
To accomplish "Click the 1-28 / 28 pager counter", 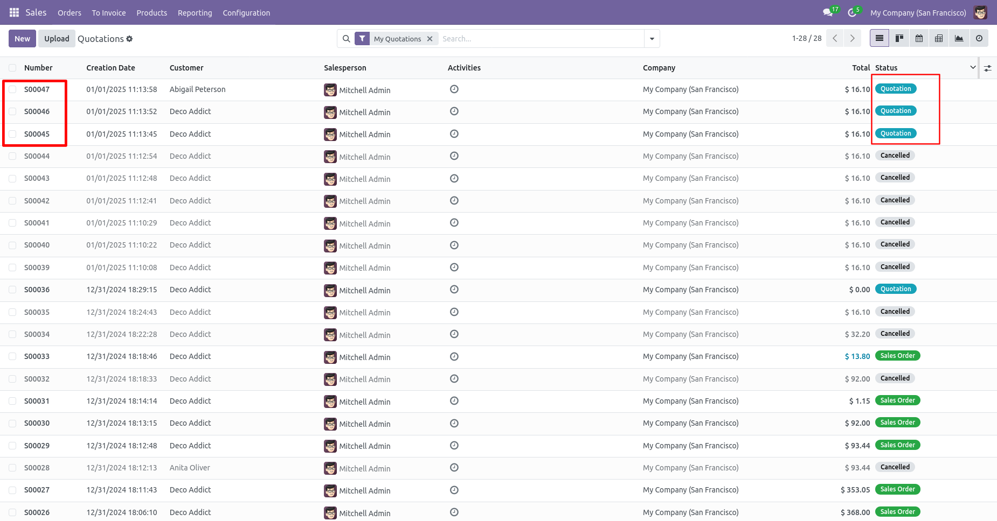I will click(x=807, y=38).
